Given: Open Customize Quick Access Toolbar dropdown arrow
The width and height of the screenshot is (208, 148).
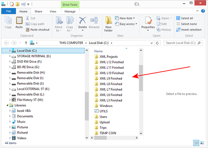Looking at the screenshot, I should click(28, 5).
